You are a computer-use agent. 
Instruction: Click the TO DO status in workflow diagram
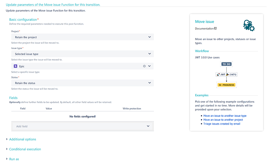(226, 64)
